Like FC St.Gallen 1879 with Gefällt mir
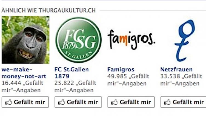The height and width of the screenshot is (116, 206). (78, 102)
